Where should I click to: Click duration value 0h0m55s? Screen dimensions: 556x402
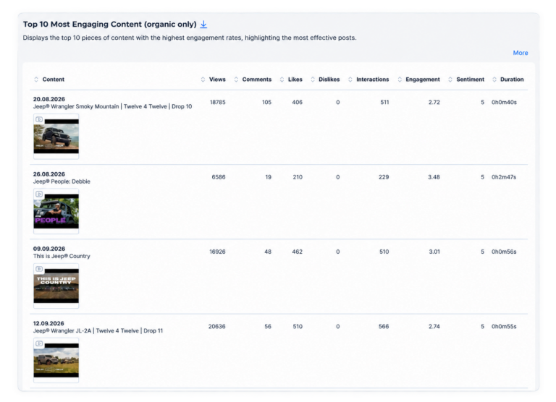[504, 327]
